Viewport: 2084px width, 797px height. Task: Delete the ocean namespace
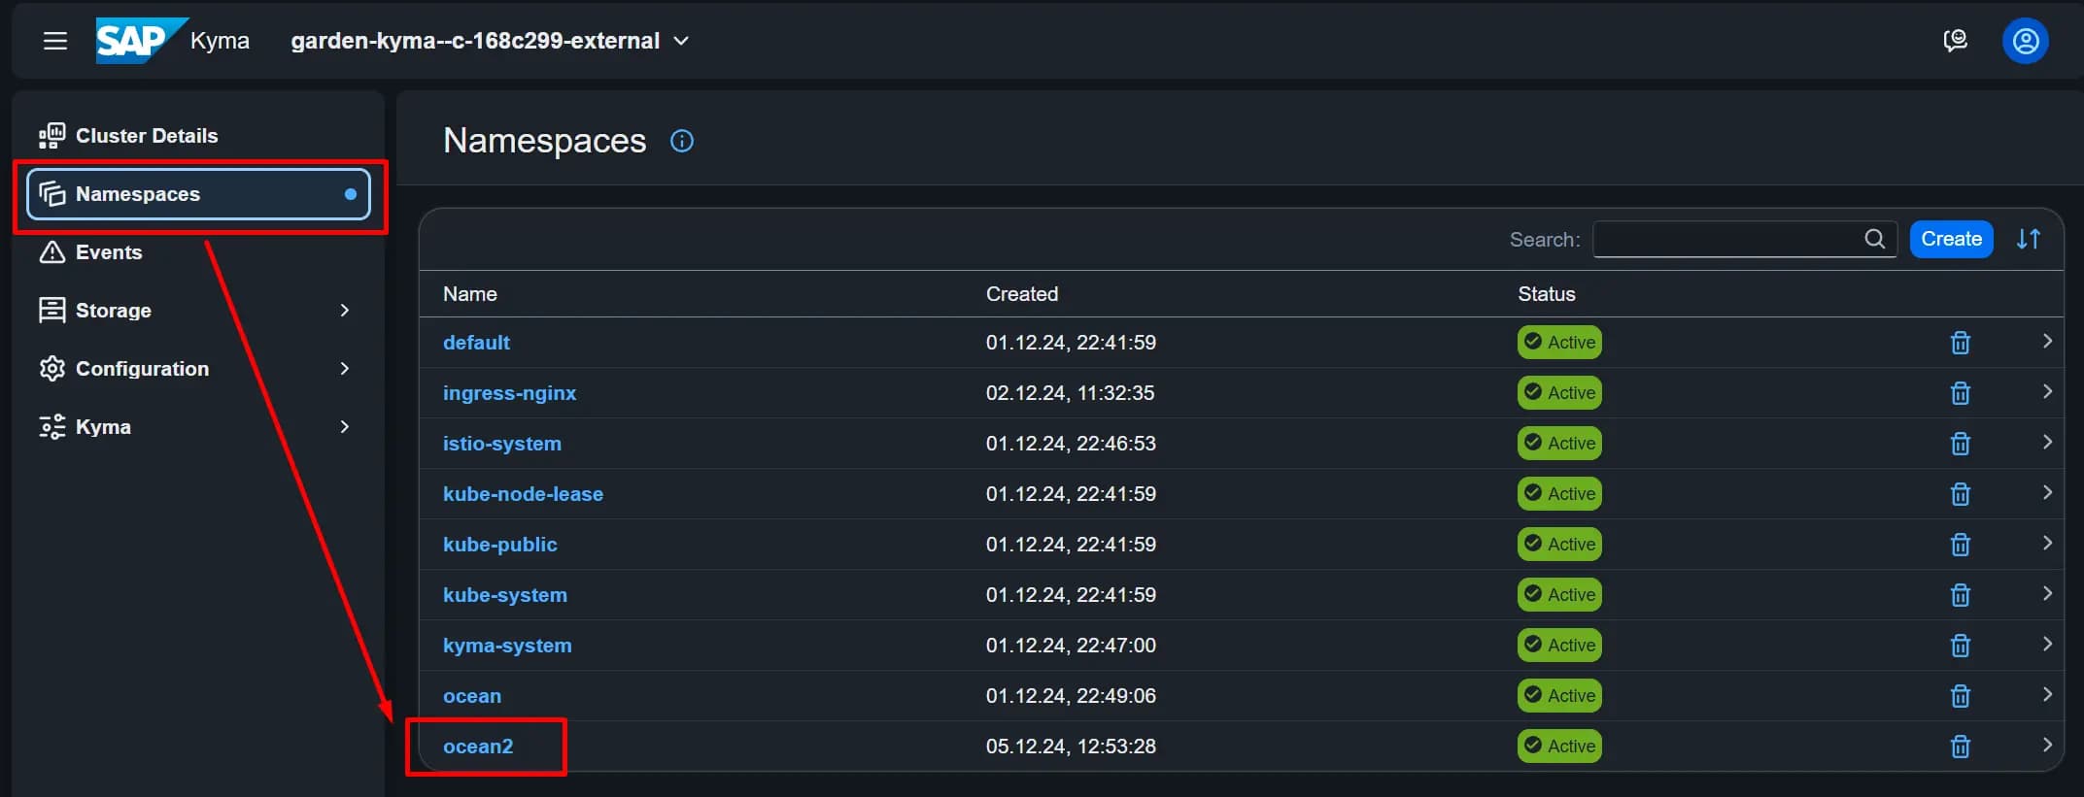click(1961, 696)
